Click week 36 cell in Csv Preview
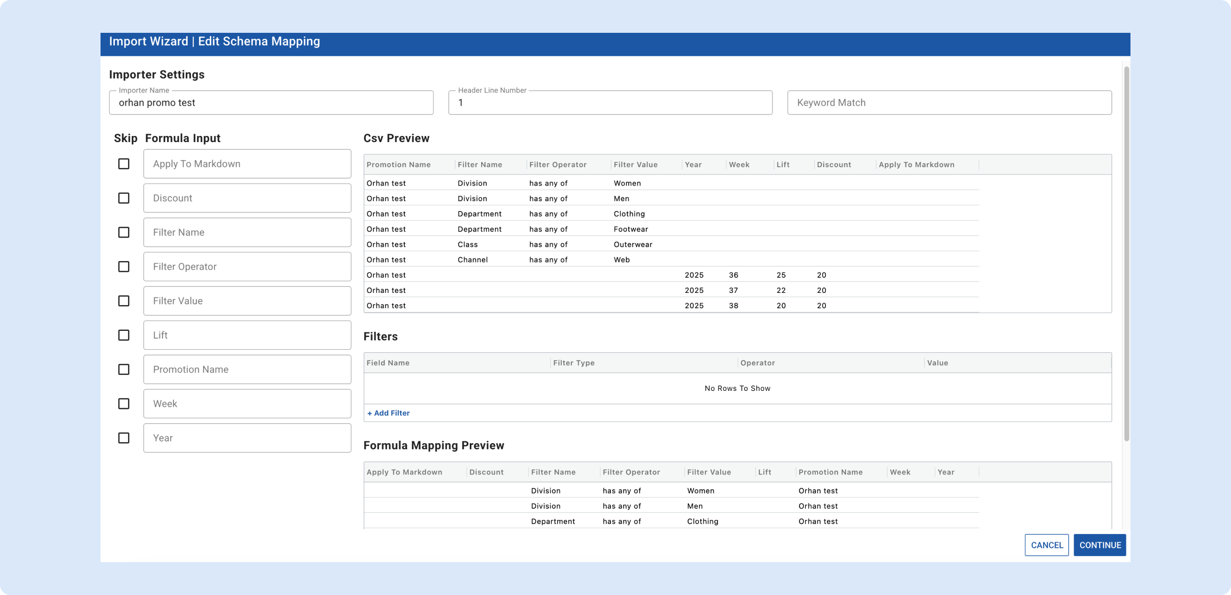The width and height of the screenshot is (1231, 595). (733, 275)
